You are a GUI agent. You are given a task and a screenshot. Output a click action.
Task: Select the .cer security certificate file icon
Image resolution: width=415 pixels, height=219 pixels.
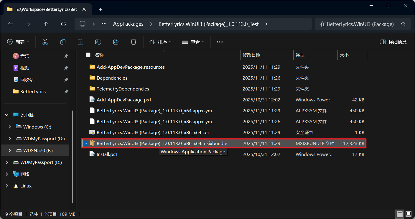click(x=92, y=132)
